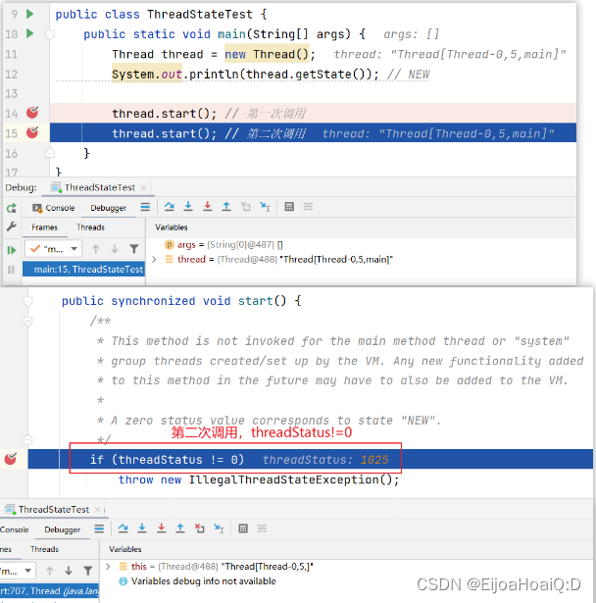Viewport: 596px width, 603px height.
Task: Open layout menu icon in upper debugger toolbar
Action: (145, 207)
